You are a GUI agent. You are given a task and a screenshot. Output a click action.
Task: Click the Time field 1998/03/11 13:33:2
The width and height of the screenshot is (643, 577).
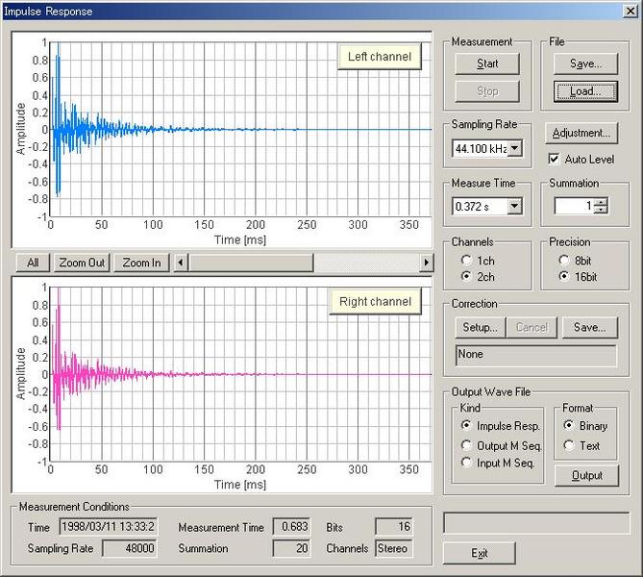tap(109, 527)
